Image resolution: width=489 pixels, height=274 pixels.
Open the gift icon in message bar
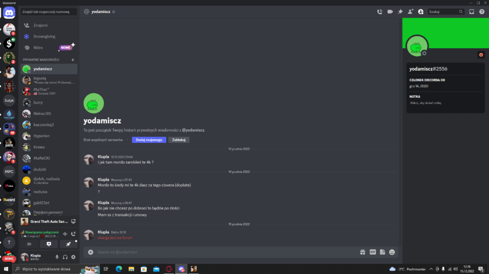click(362, 252)
